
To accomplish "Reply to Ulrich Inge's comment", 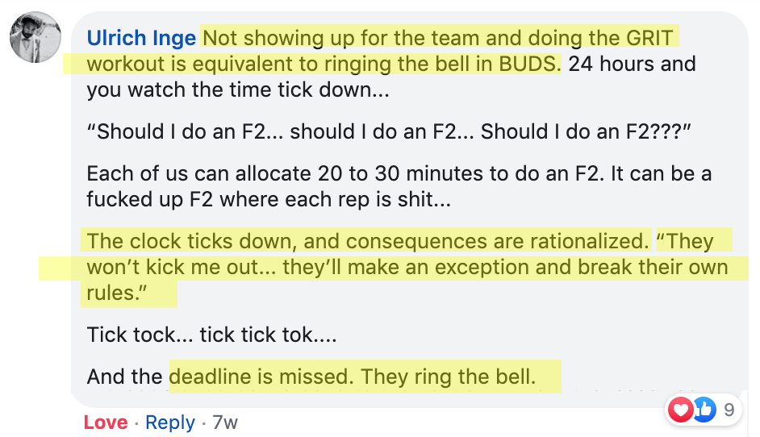I will (170, 422).
